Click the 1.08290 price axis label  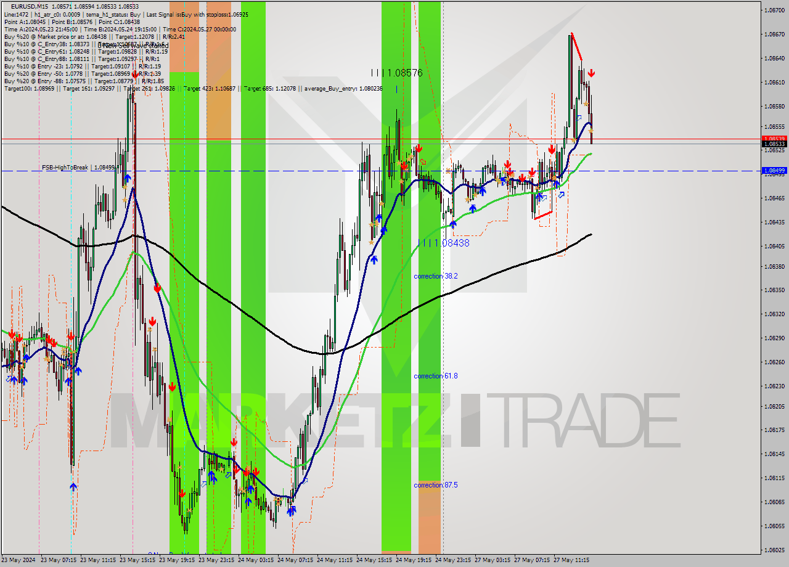[x=774, y=338]
